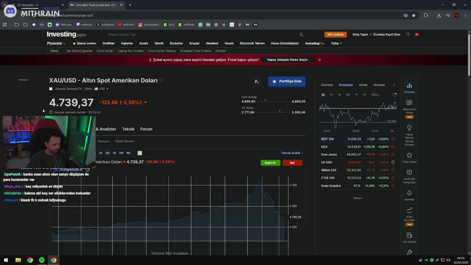Click the red Sat button
Screen dimensions: 471x265
[x=292, y=163]
